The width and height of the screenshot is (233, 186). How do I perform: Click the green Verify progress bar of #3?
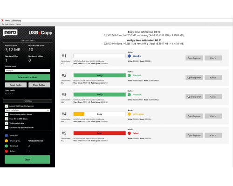(100, 94)
